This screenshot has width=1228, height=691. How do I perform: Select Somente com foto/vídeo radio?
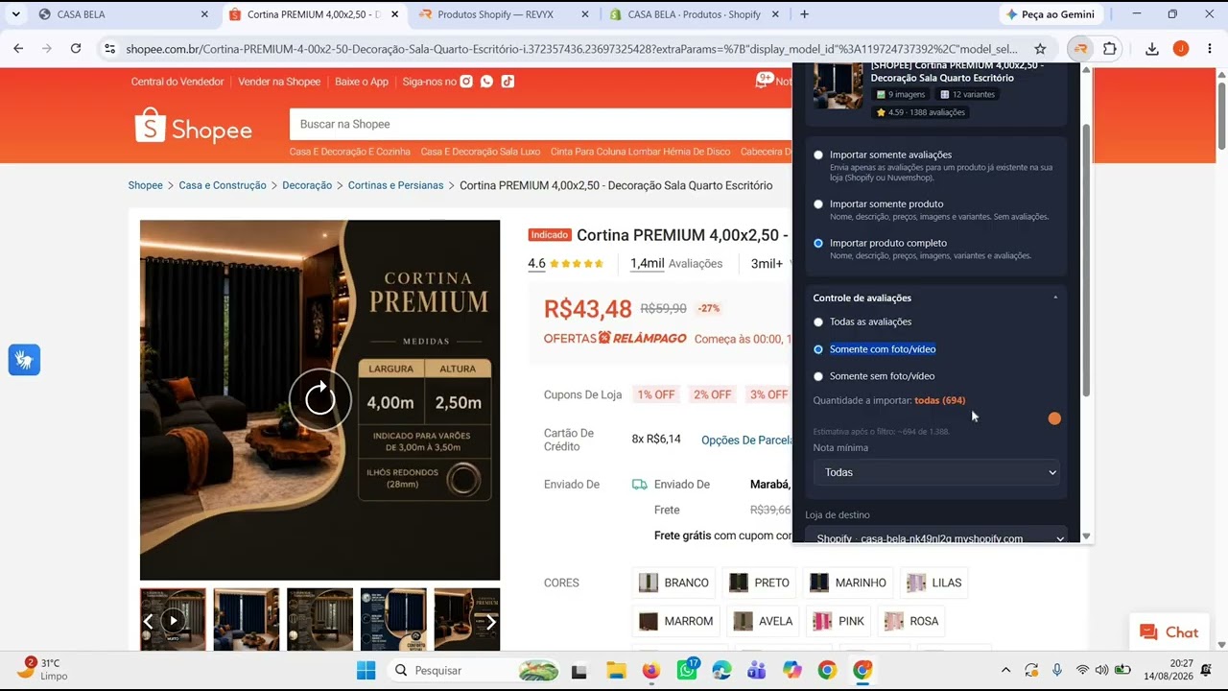[818, 349]
